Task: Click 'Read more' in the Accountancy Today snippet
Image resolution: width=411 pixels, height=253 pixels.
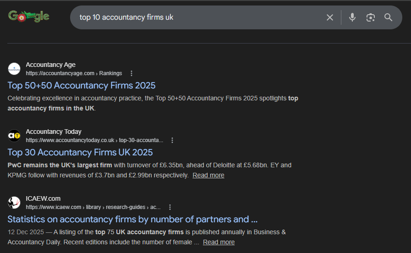Action: (x=208, y=175)
